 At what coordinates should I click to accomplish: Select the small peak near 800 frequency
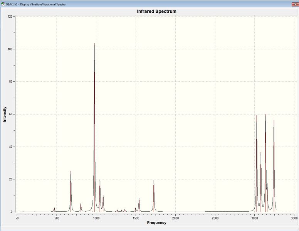(x=81, y=207)
